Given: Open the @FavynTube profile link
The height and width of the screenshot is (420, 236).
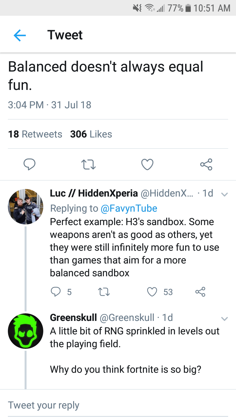Looking at the screenshot, I should (129, 208).
